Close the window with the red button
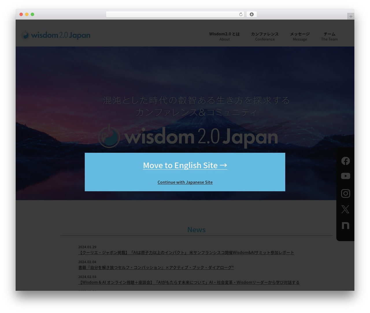The image size is (370, 313). point(21,14)
